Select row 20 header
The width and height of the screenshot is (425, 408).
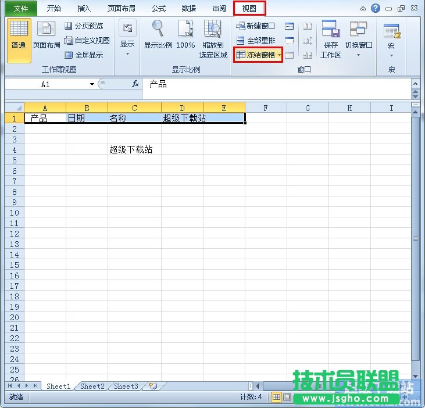click(15, 317)
